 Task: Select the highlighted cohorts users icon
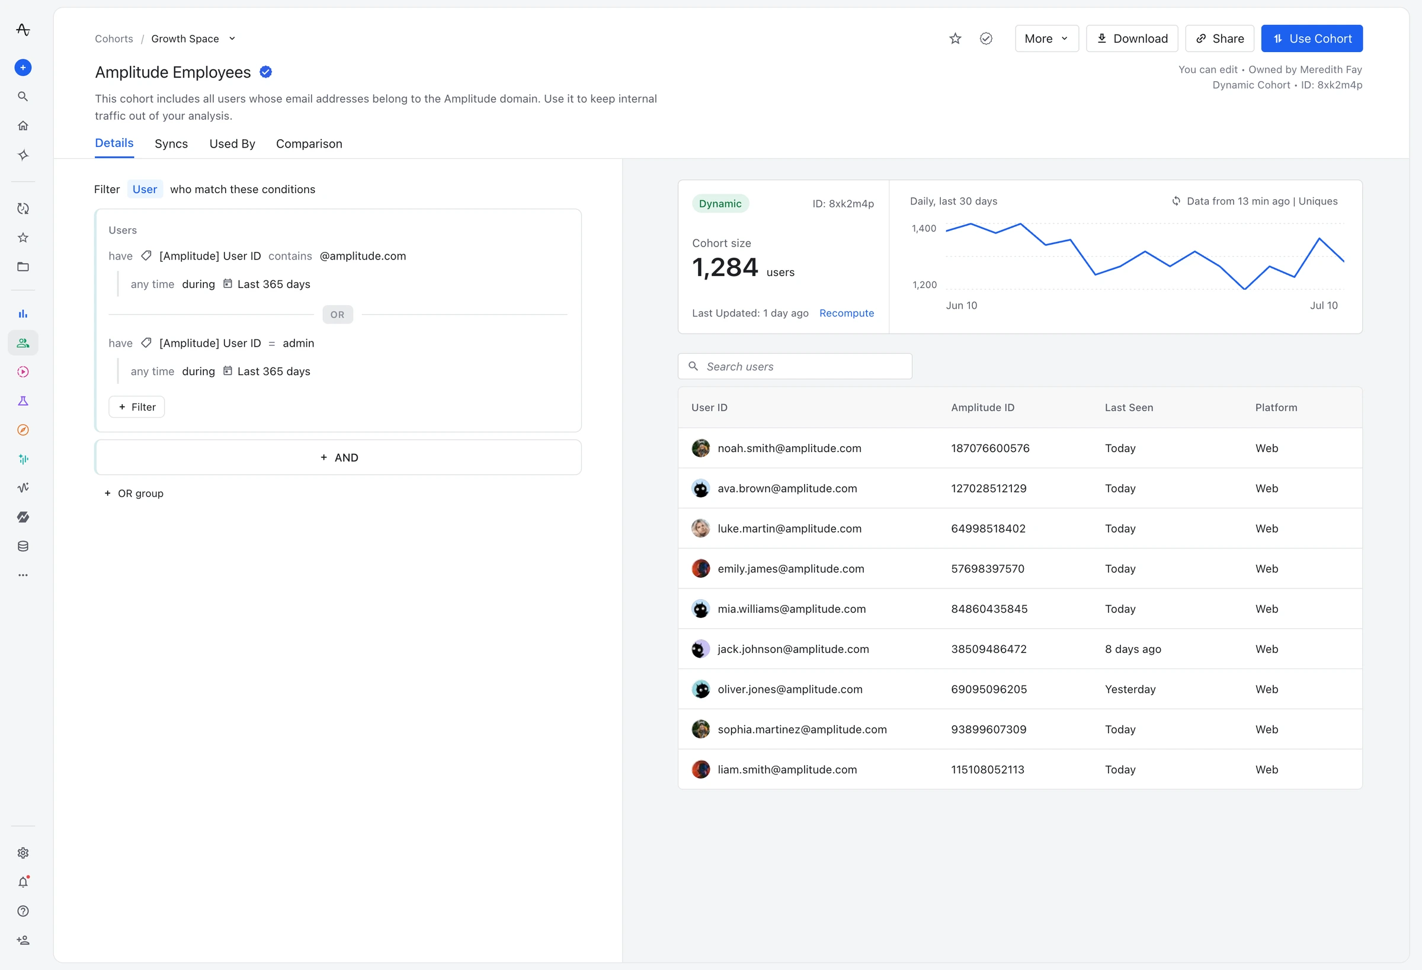(x=23, y=343)
